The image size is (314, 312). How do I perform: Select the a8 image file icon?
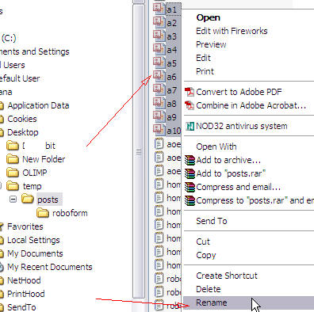click(159, 104)
